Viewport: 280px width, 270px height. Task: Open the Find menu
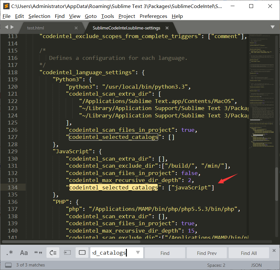point(60,16)
